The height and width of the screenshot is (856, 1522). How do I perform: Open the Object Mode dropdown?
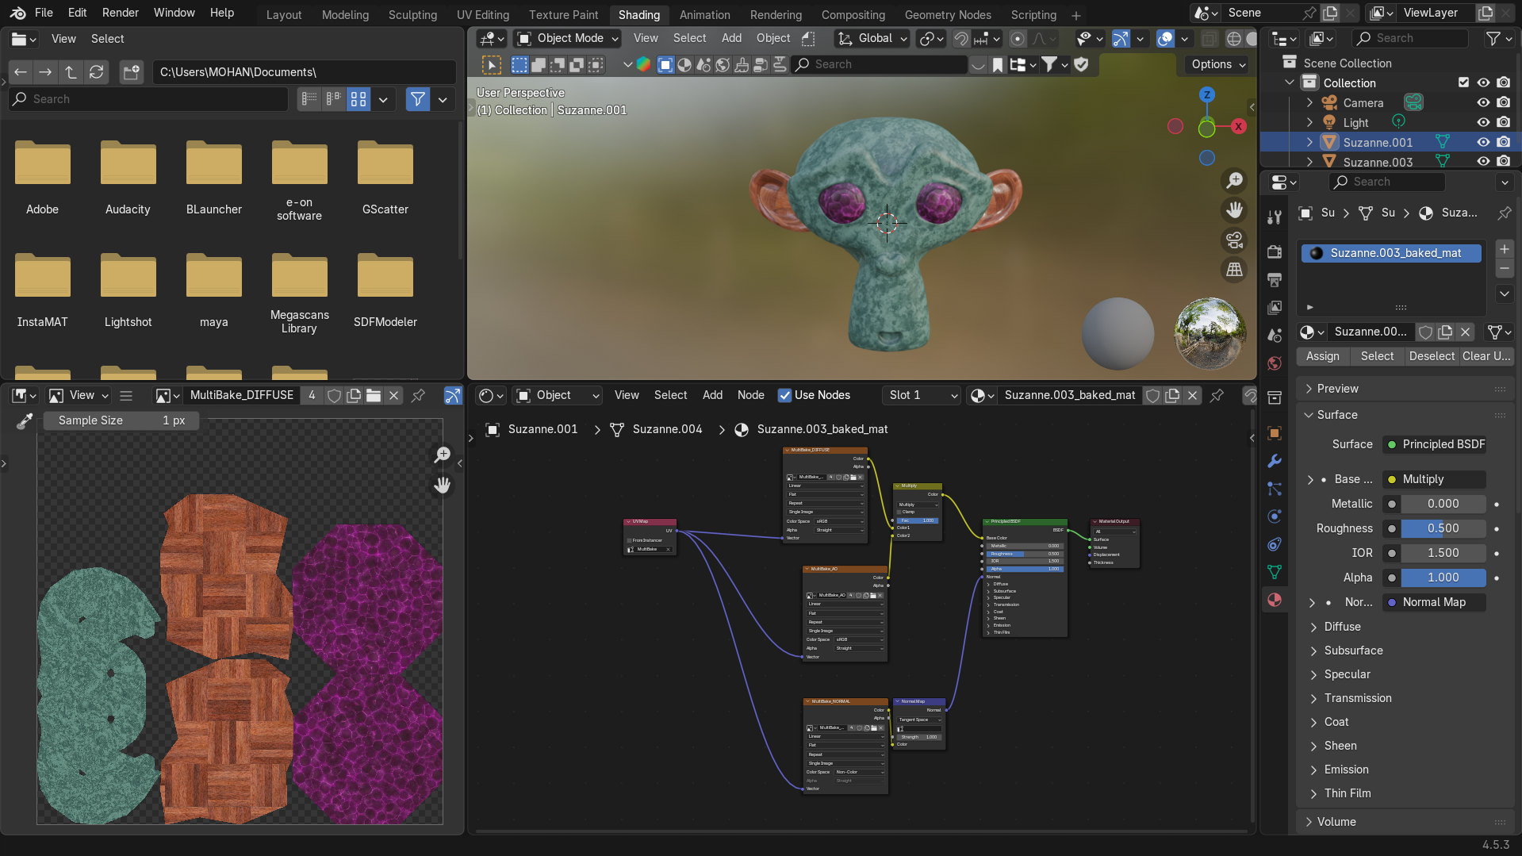[x=568, y=38]
